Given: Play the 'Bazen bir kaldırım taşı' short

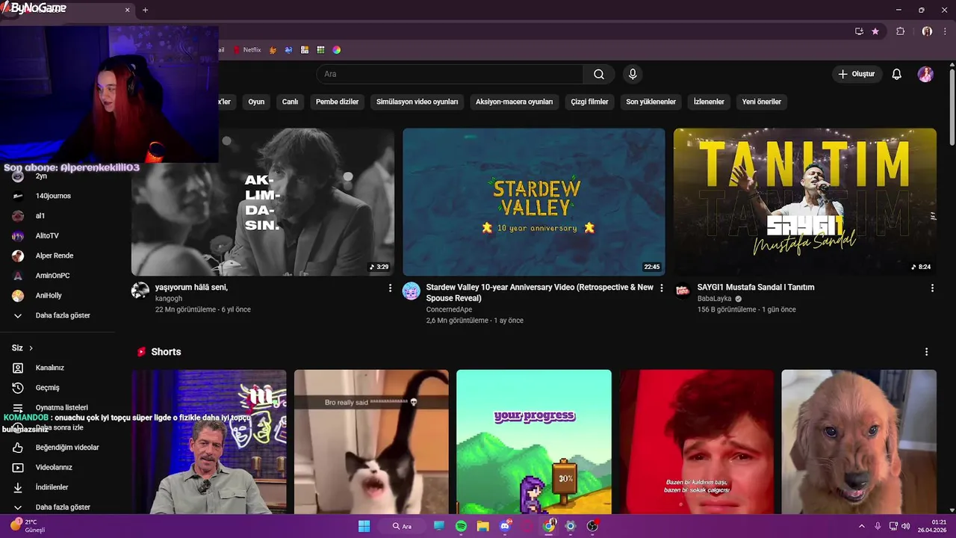Looking at the screenshot, I should coord(696,442).
